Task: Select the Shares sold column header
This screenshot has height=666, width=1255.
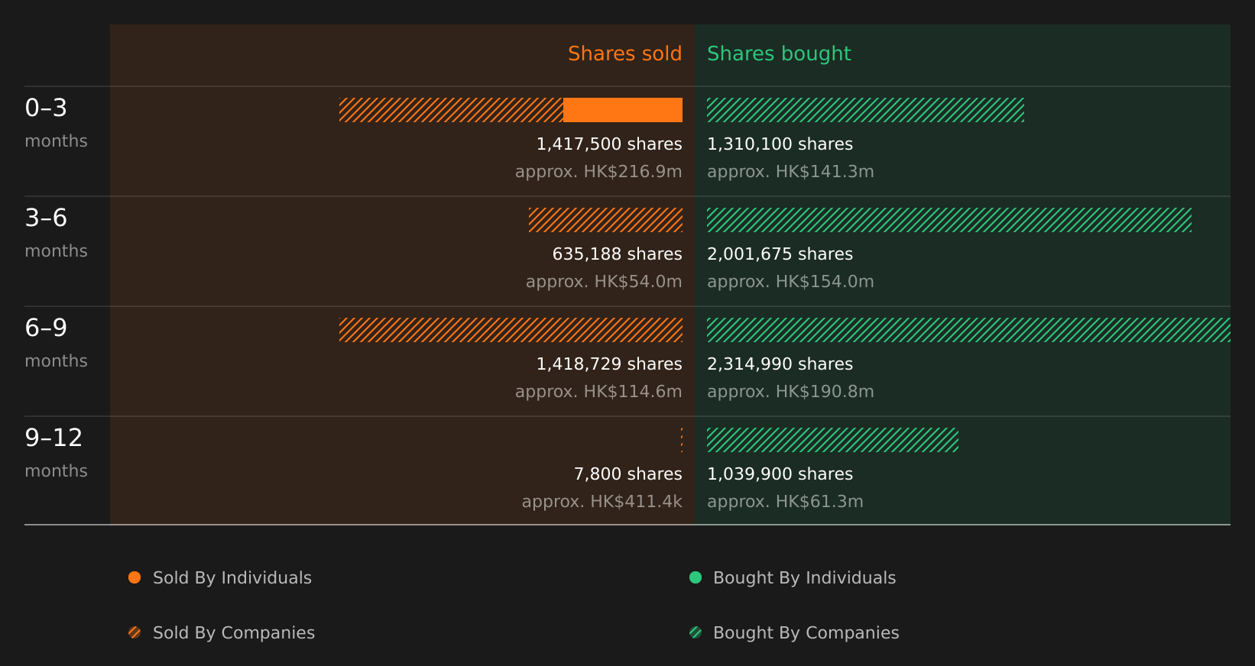Action: (624, 53)
